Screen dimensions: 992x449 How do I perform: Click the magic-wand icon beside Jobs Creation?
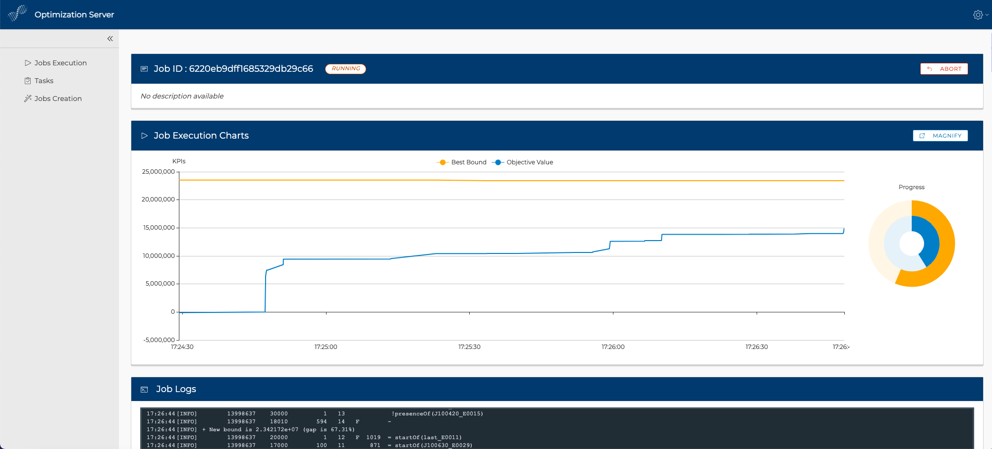pos(28,98)
